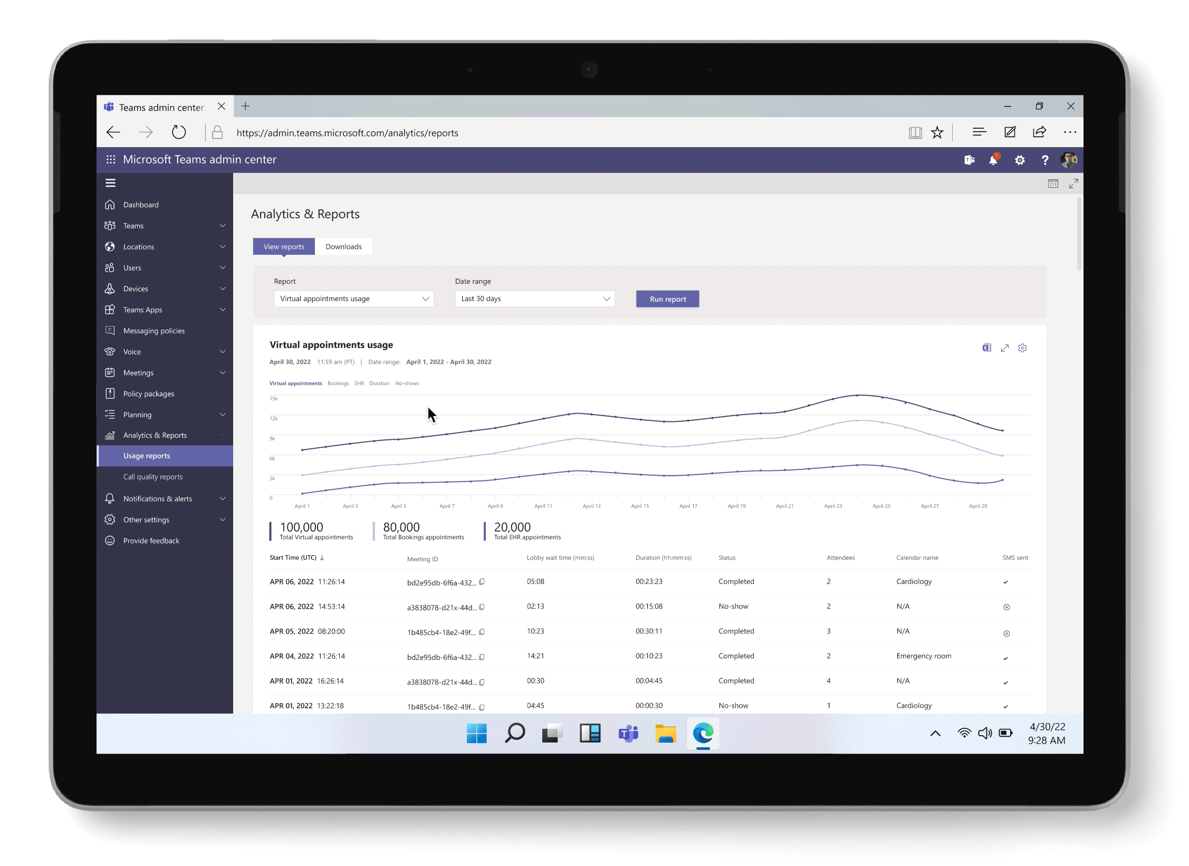The image size is (1189, 866).
Task: Toggle the No-shows data visibility
Action: (x=407, y=383)
